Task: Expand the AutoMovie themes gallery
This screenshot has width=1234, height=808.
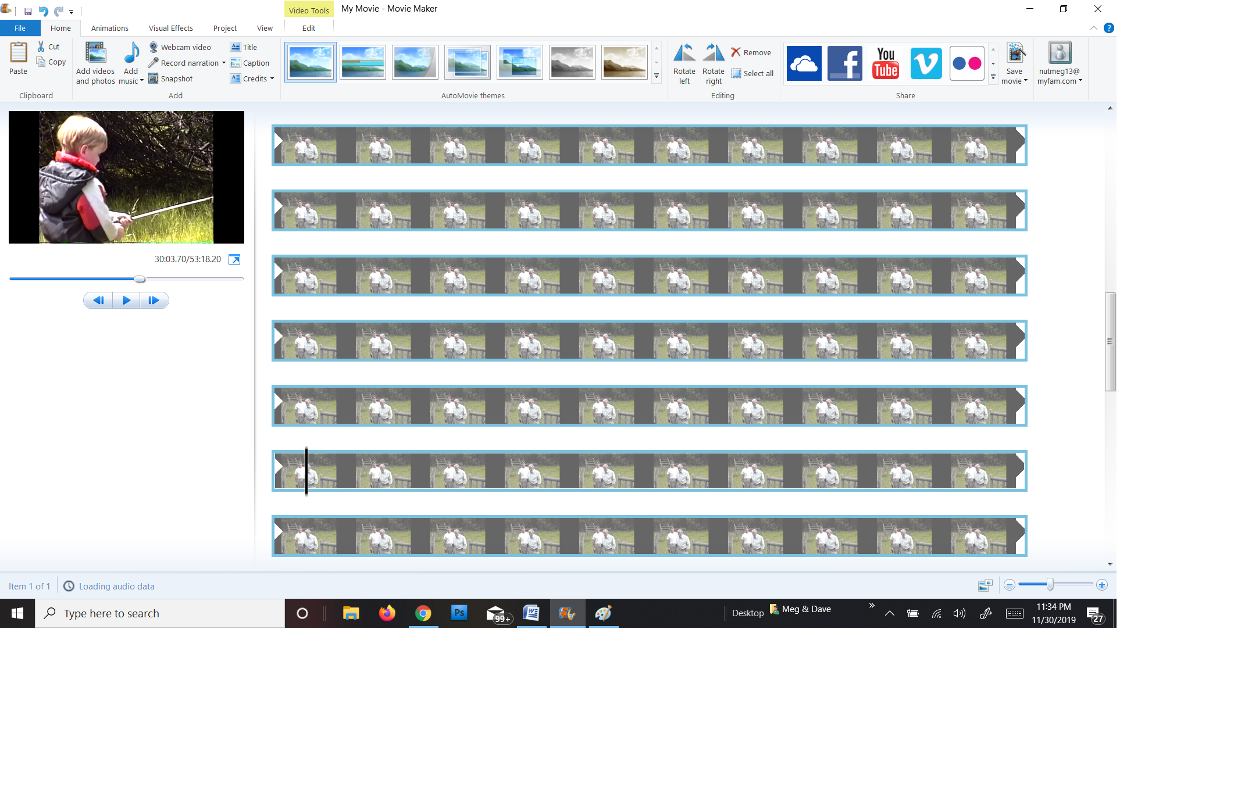Action: click(x=657, y=76)
